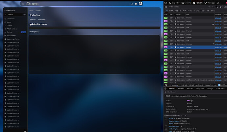Open the Stack Trace details tab

coord(220,88)
